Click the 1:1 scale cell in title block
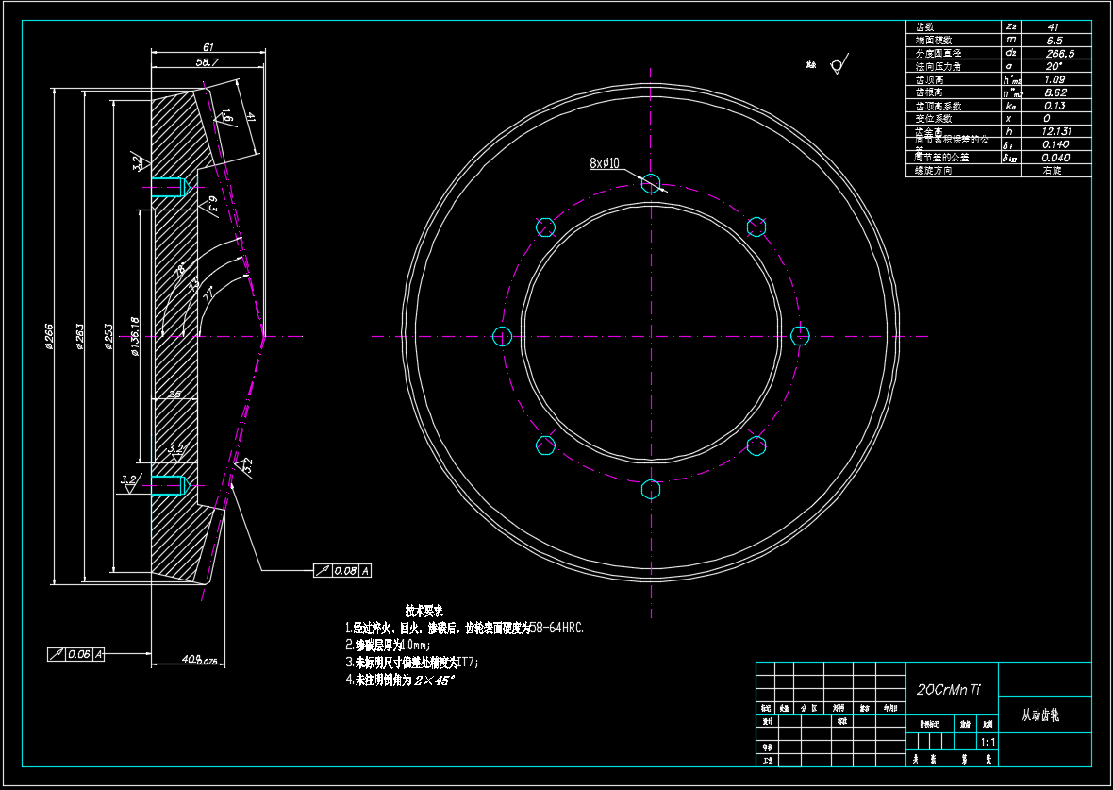This screenshot has width=1113, height=790. (988, 743)
